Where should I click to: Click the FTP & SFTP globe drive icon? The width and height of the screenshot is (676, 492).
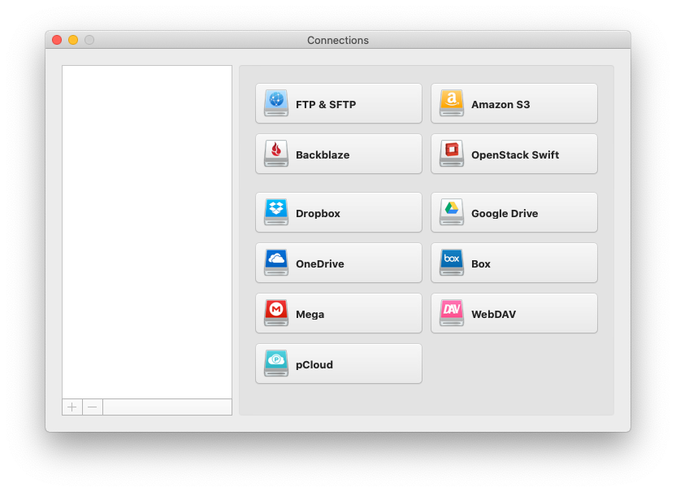276,103
